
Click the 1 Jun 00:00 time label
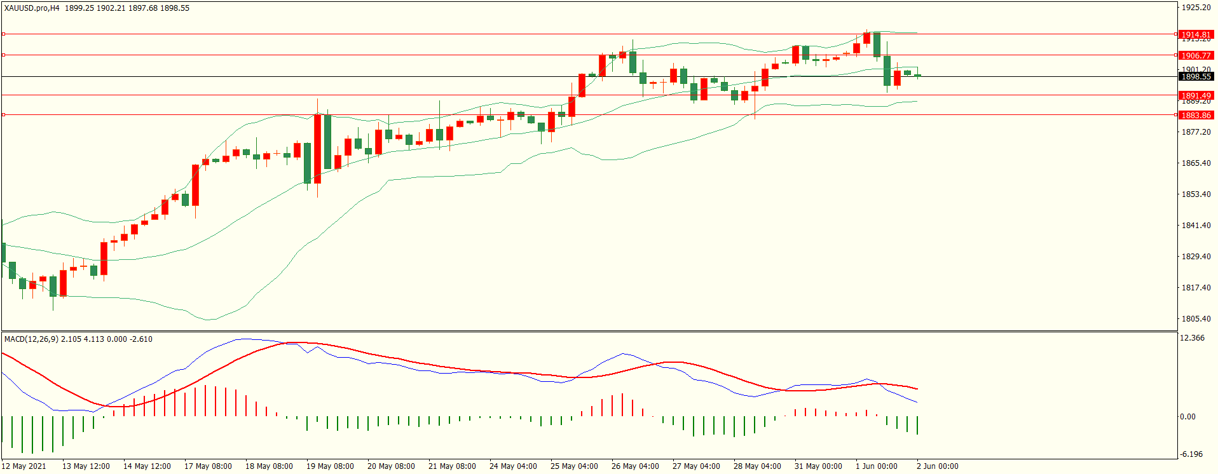[877, 466]
